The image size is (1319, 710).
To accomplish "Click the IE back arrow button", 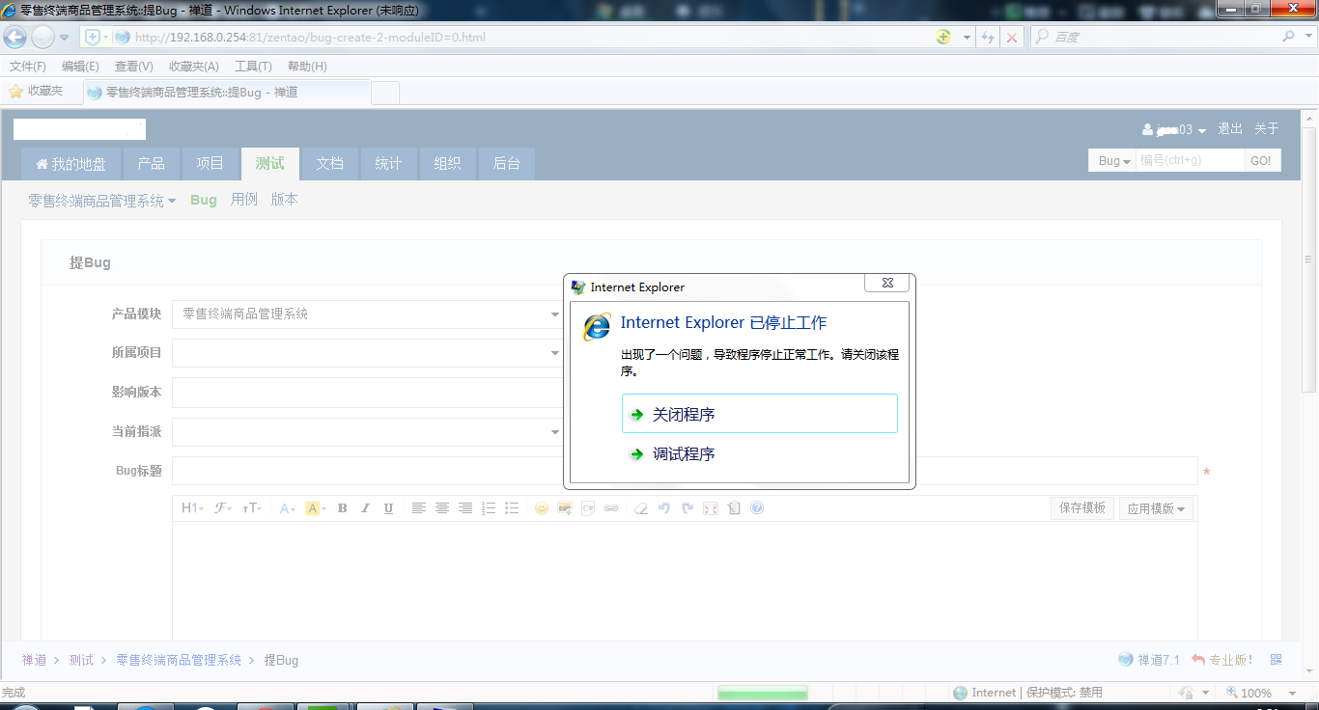I will click(14, 38).
